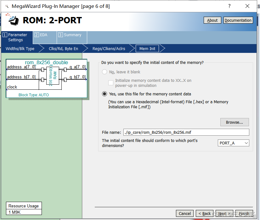
Task: Click the 'Do you want to specify' question text
Action: click(x=152, y=63)
